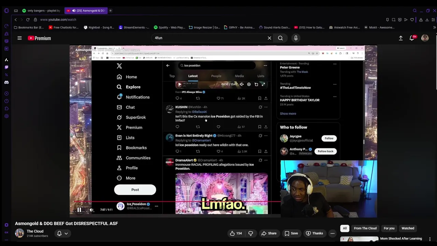Open GIPHY - Be Anima... bookmark
The height and width of the screenshot is (246, 437).
coord(239,27)
